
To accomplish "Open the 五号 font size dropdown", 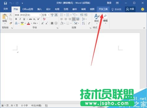I will point(49,15).
